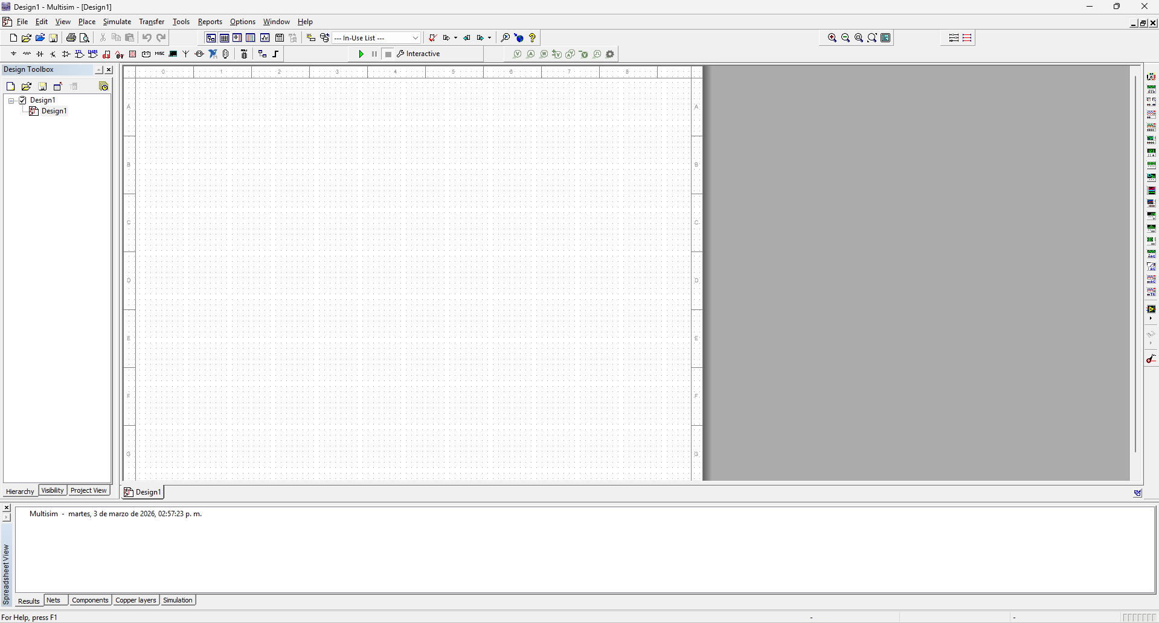This screenshot has width=1159, height=623.
Task: Open the Reports menu
Action: pos(210,22)
